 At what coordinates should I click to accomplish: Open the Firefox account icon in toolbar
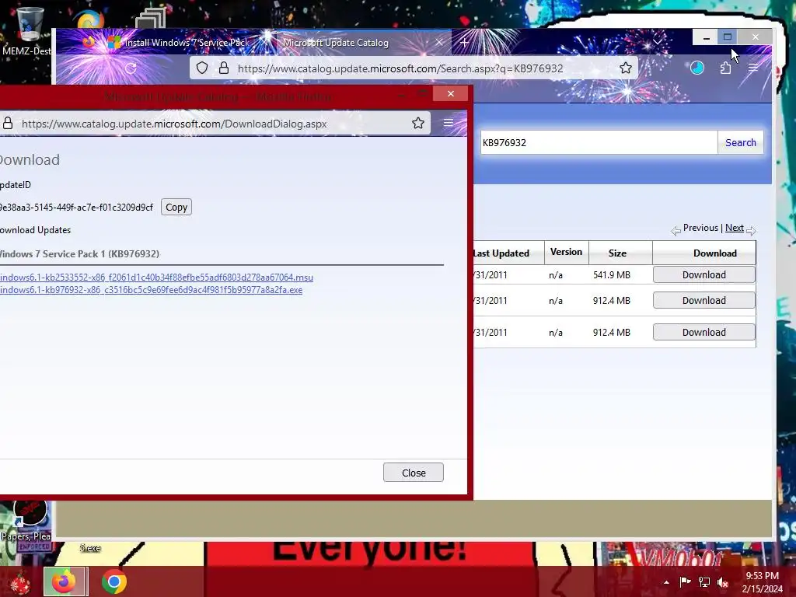pyautogui.click(x=697, y=68)
